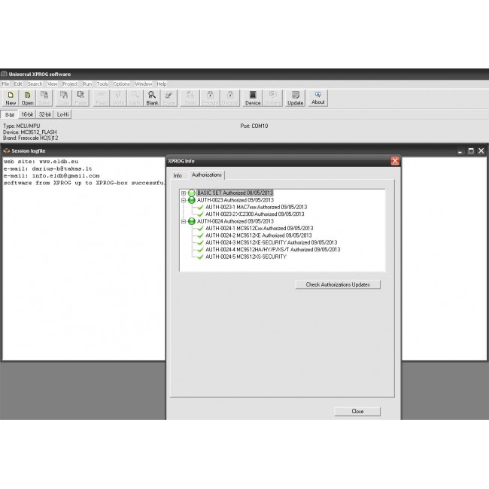Switch to 16-bit display mode
This screenshot has width=489, height=489.
(29, 114)
